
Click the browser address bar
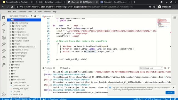click(82, 7)
